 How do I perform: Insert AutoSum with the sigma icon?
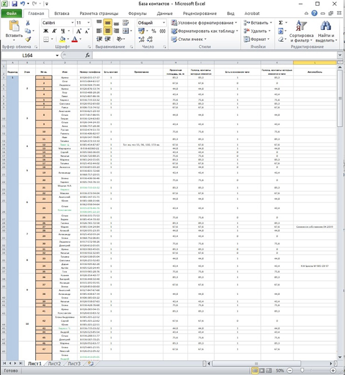pyautogui.click(x=281, y=23)
